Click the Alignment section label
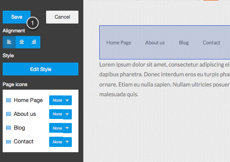 click(x=14, y=31)
